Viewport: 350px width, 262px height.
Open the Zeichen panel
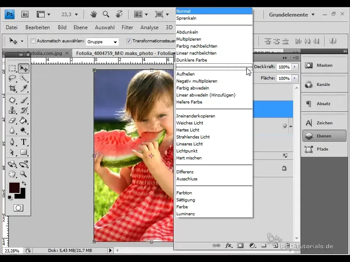(x=324, y=123)
